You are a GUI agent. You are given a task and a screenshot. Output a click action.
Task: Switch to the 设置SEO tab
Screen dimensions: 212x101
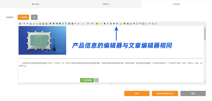point(106,4)
